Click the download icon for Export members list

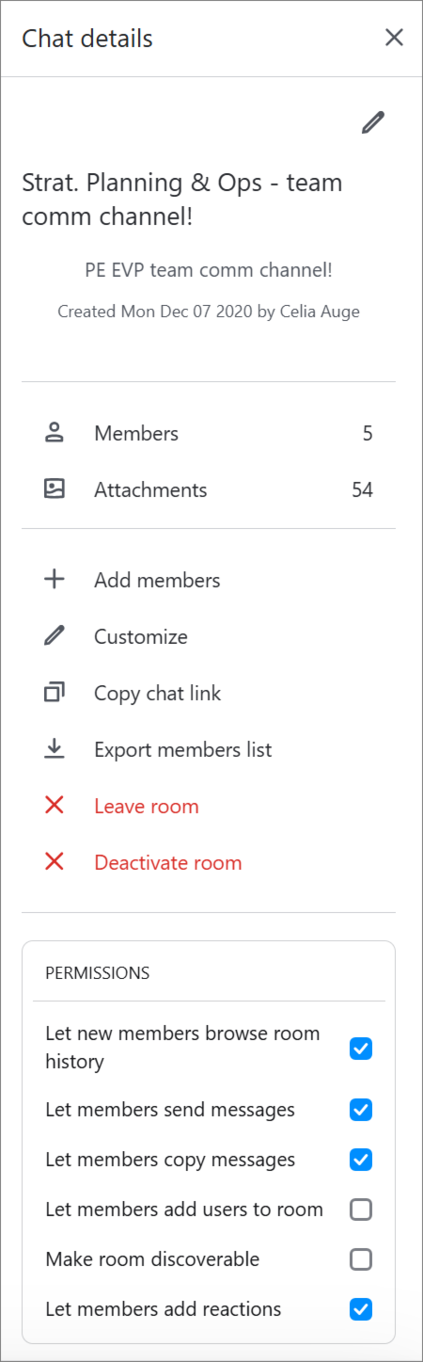55,749
